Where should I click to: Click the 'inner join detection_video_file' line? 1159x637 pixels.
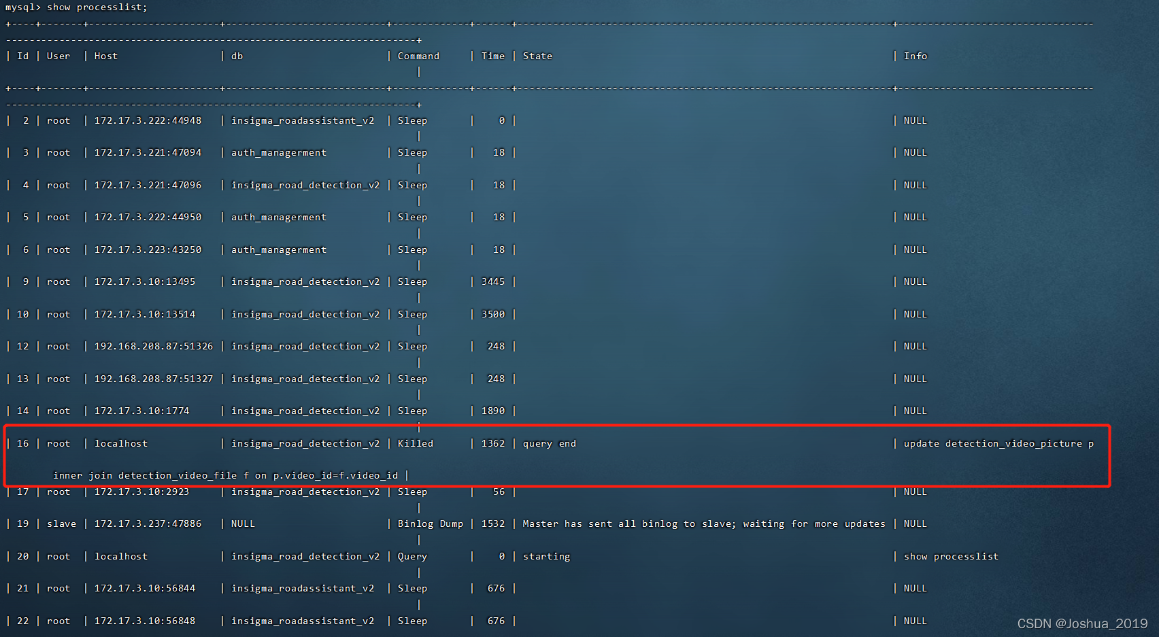coord(225,476)
